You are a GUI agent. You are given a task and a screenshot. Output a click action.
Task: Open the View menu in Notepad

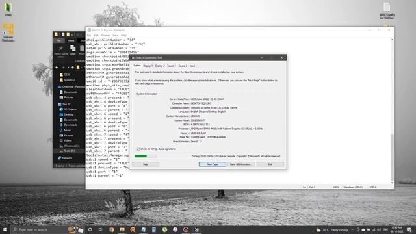click(115, 36)
